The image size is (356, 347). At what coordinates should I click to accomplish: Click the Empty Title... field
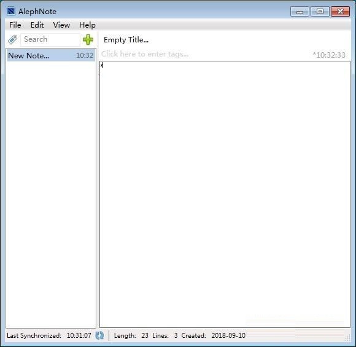tap(225, 40)
